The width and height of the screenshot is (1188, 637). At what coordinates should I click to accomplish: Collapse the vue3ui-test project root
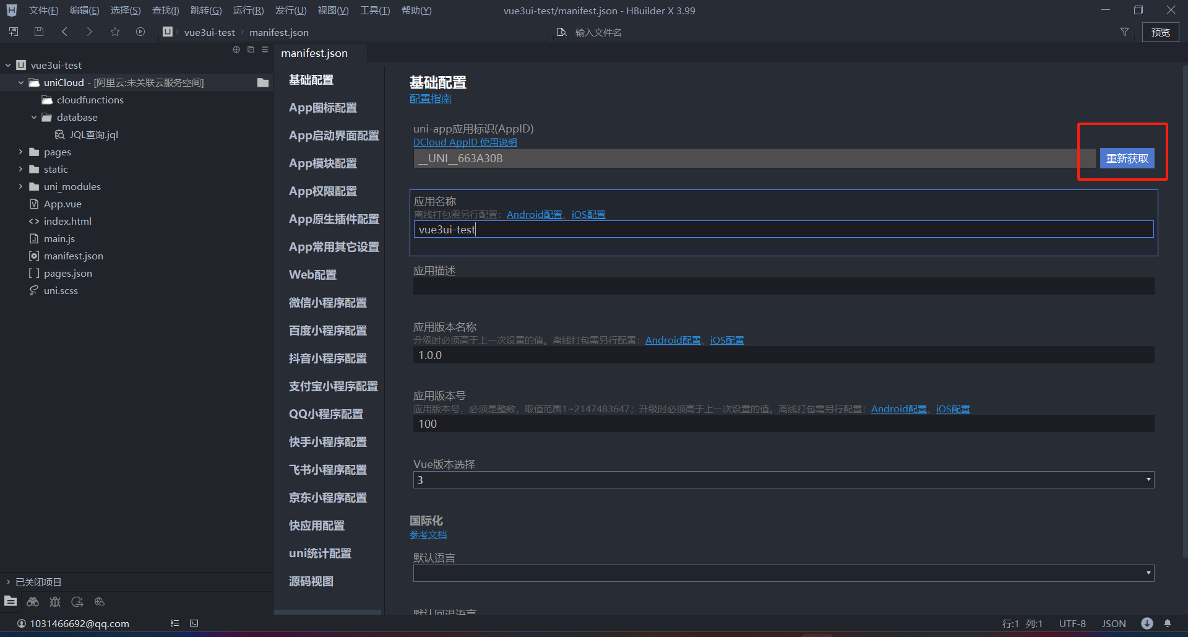[8, 65]
